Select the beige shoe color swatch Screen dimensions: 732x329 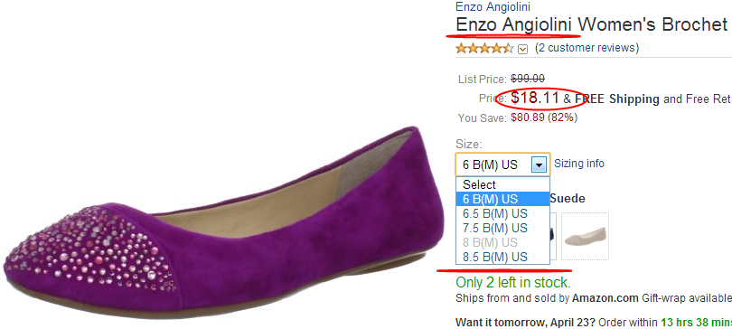click(x=585, y=236)
